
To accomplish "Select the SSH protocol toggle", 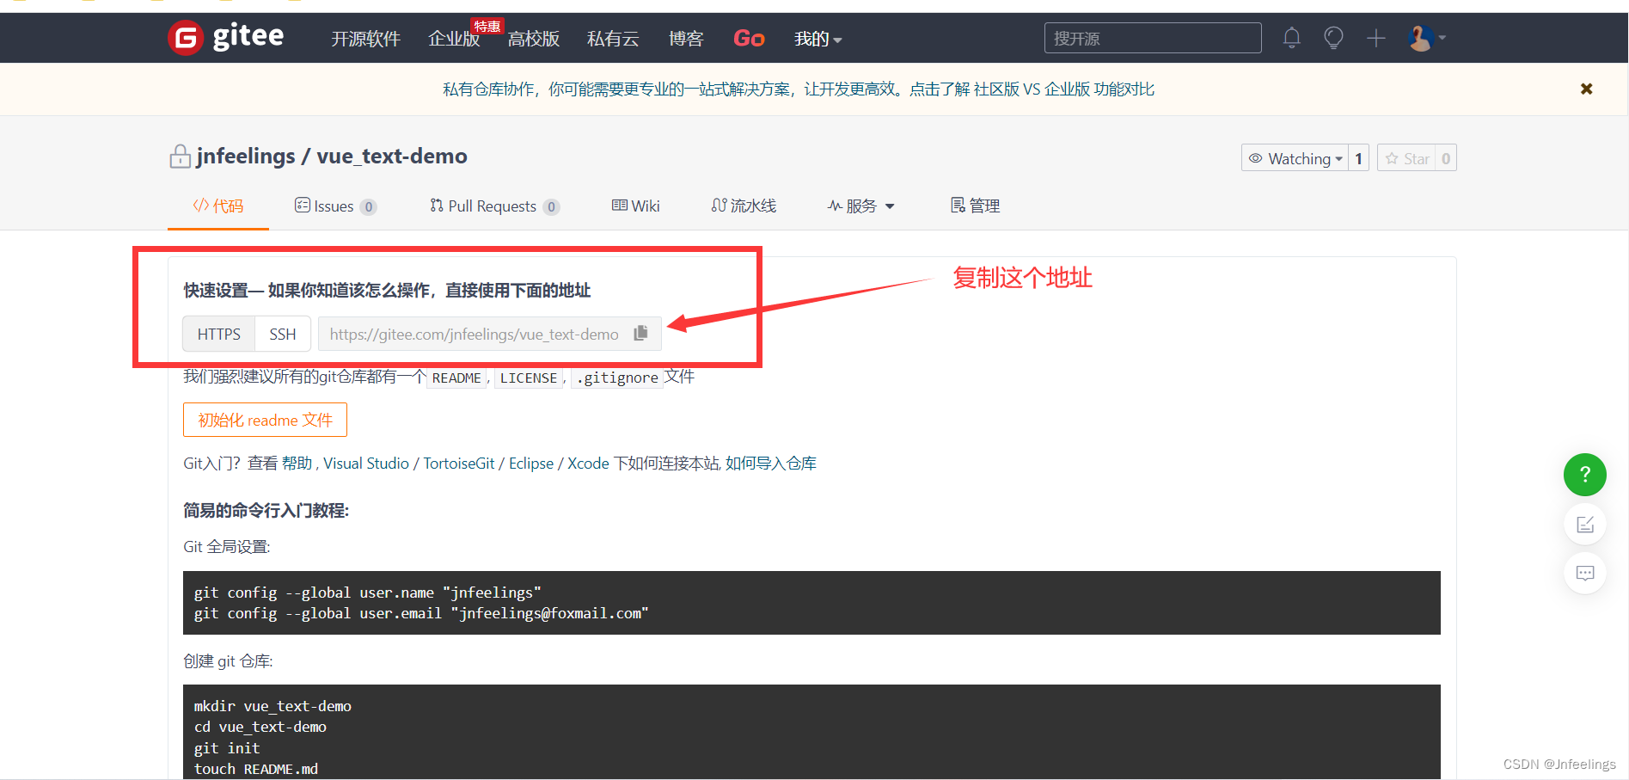I will click(x=283, y=334).
